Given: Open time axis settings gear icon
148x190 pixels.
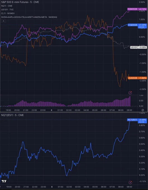Looking at the screenshot, I should [x=143, y=110].
